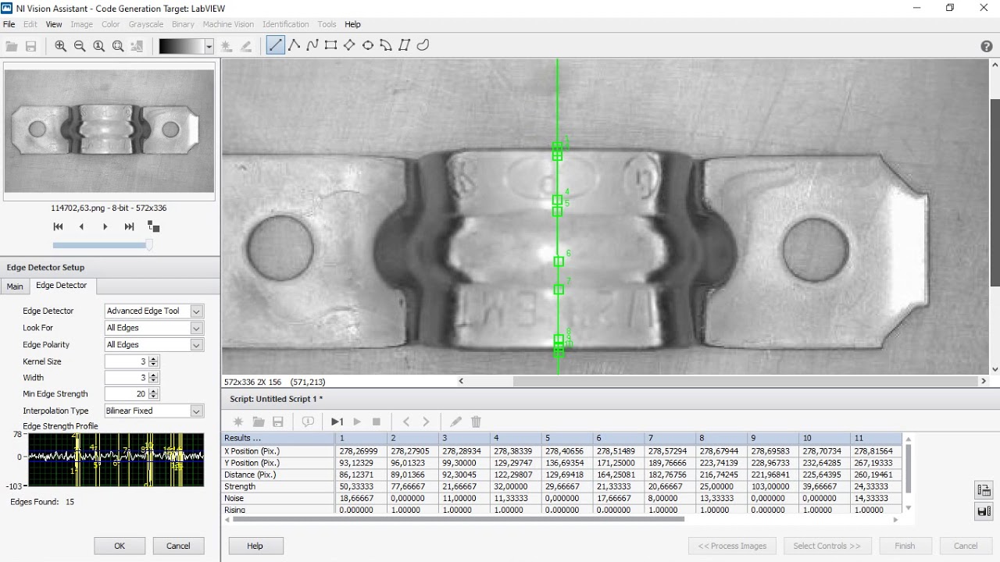Click the Open Image folder icon
This screenshot has width=1000, height=562.
click(x=12, y=46)
